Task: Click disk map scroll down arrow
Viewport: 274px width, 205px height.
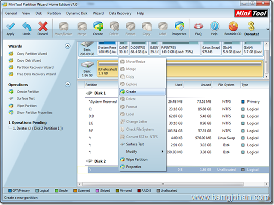Action: [266, 76]
